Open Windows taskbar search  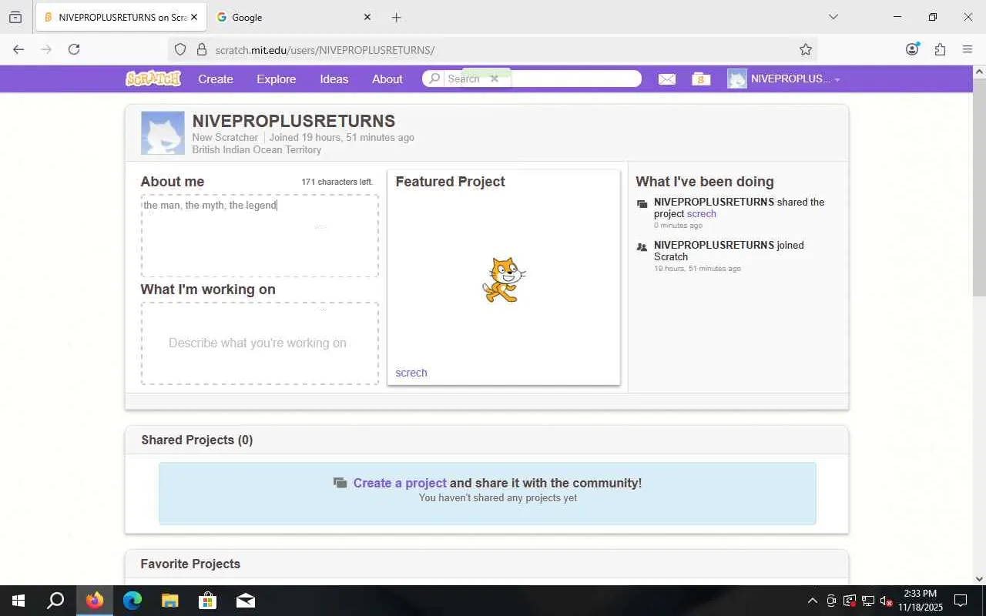tap(55, 601)
